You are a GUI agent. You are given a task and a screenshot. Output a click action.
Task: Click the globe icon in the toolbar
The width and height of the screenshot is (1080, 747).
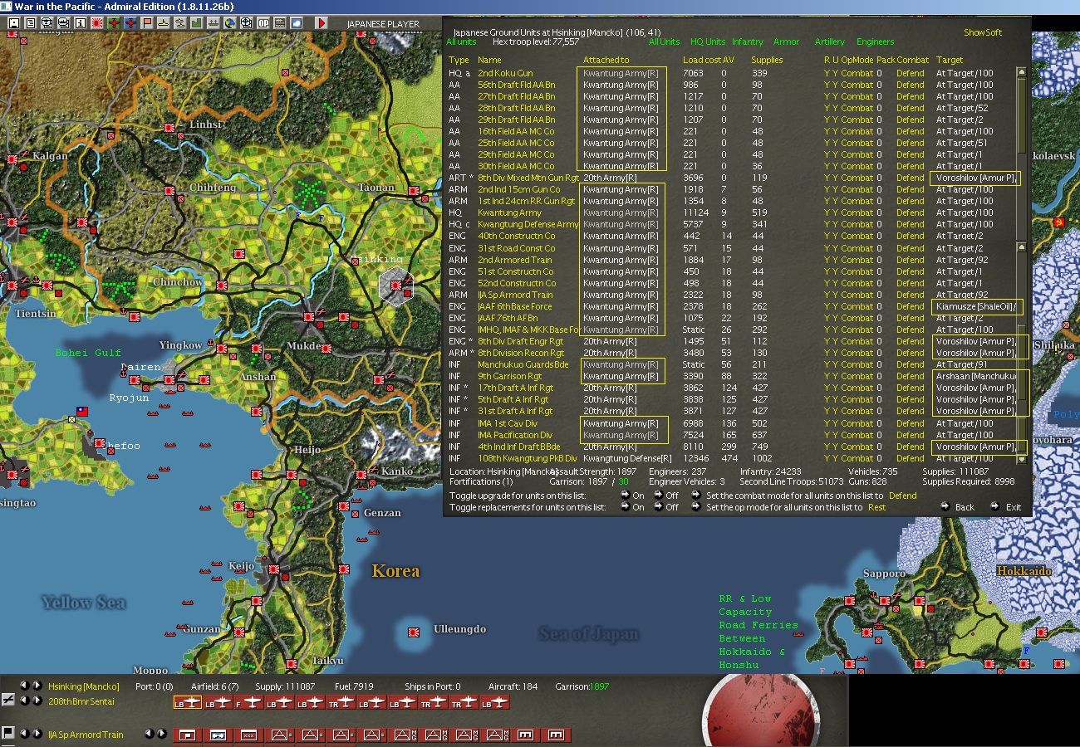point(230,22)
